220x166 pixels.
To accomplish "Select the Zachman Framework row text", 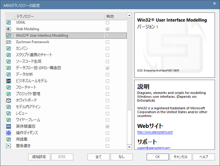I will 32,42.
